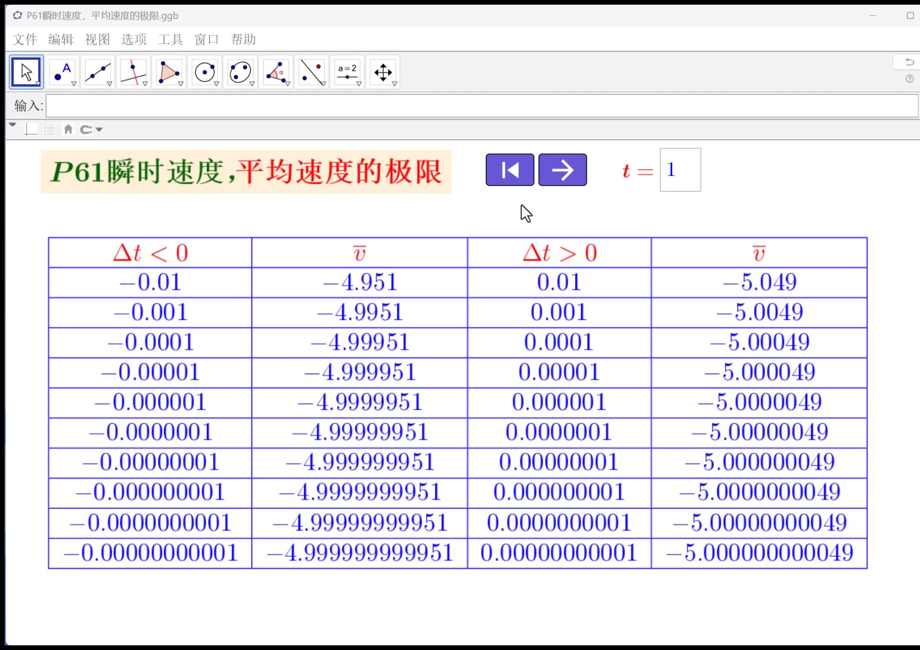
Task: Toggle axes display in style bar
Action: click(31, 130)
